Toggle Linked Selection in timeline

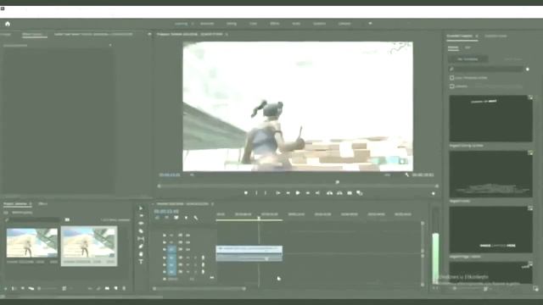pyautogui.click(x=176, y=218)
